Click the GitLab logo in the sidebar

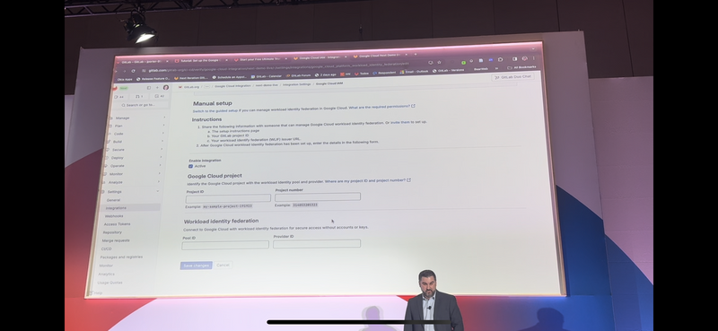click(115, 88)
